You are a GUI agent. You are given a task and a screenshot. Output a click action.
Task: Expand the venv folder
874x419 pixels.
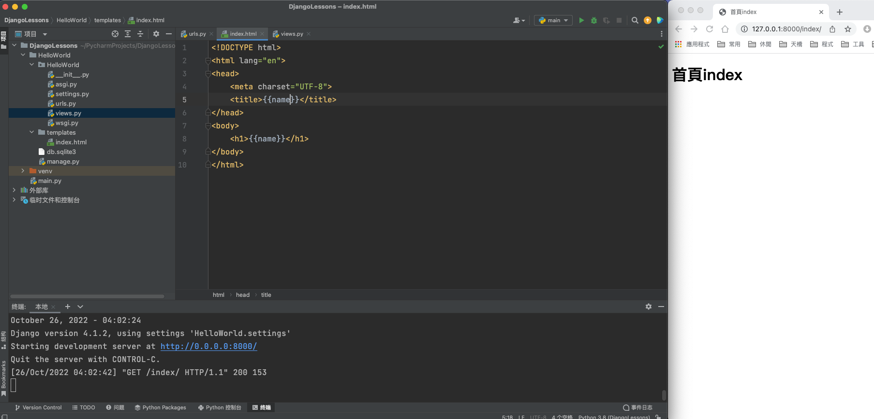tap(23, 171)
